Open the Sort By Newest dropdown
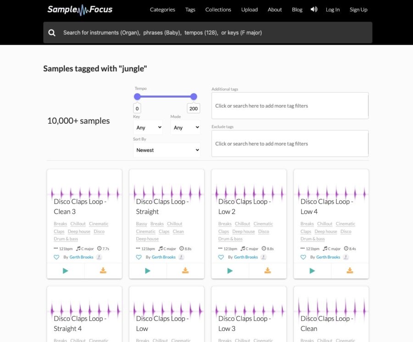This screenshot has width=413, height=342. [x=167, y=150]
